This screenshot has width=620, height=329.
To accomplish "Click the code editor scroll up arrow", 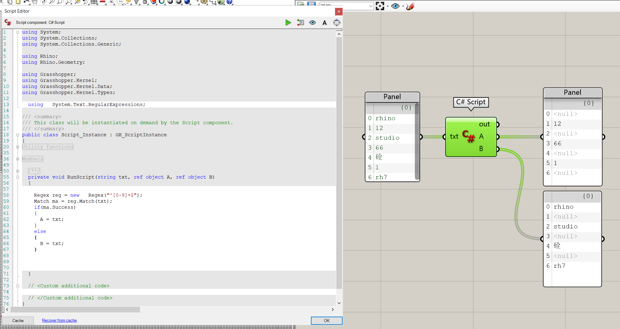I will click(x=339, y=34).
